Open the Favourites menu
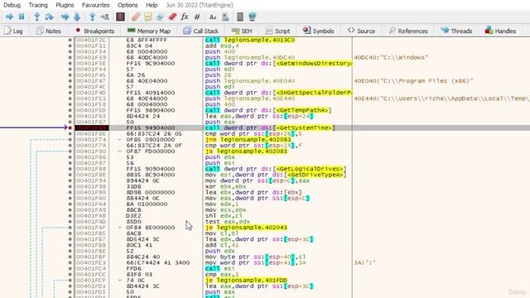This screenshot has height=298, width=530. point(96,5)
